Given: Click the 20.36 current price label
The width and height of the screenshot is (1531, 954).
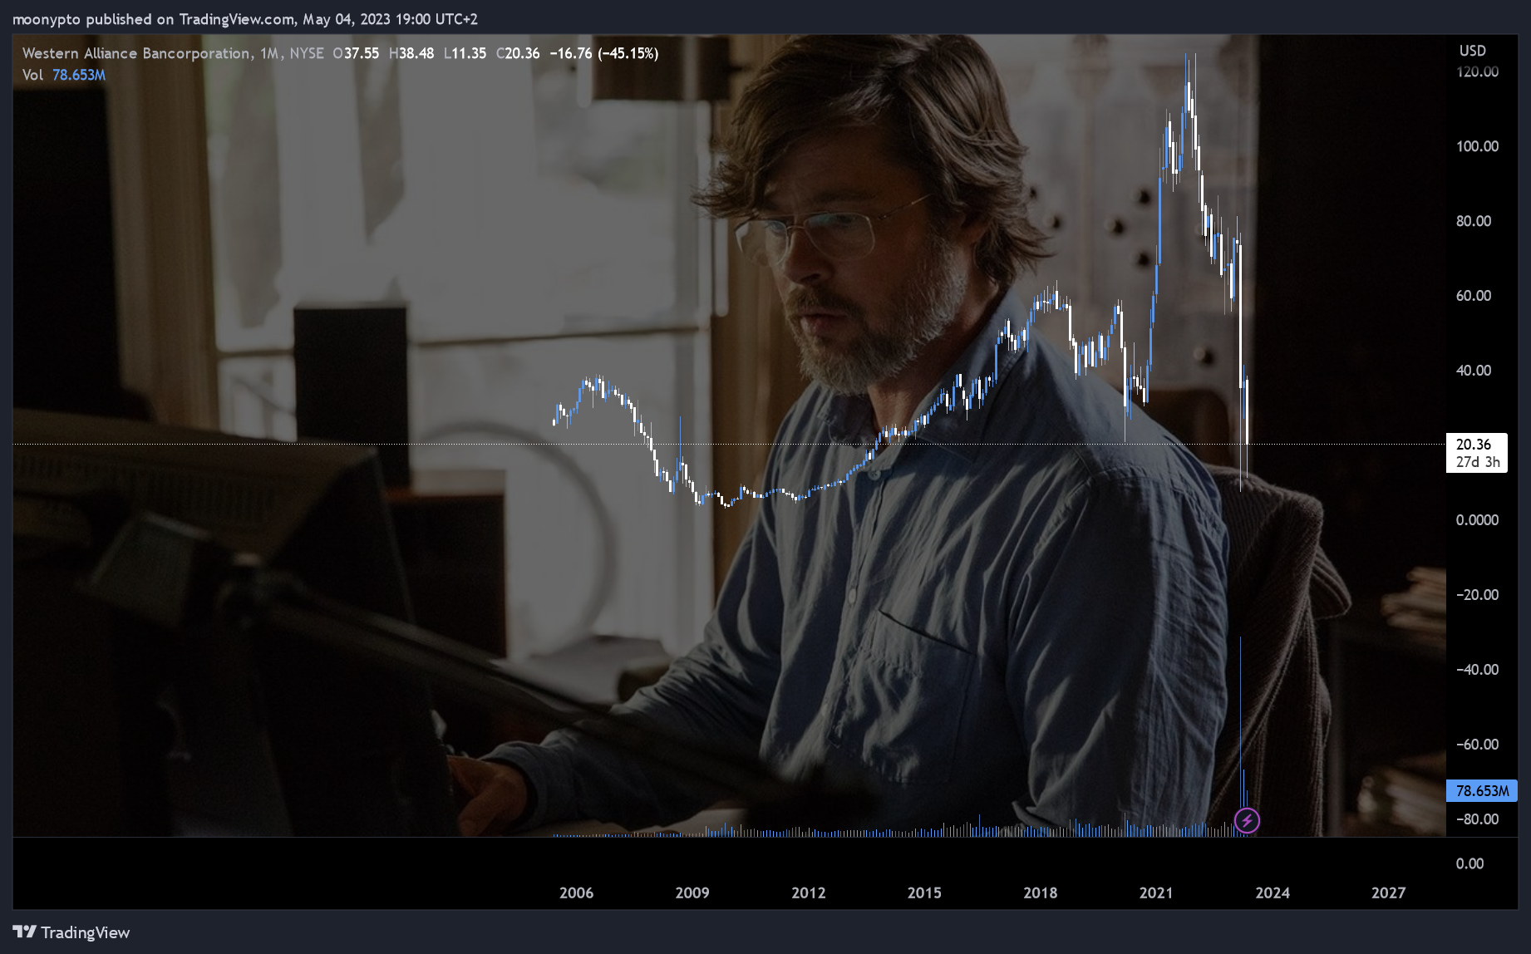Looking at the screenshot, I should point(1474,445).
